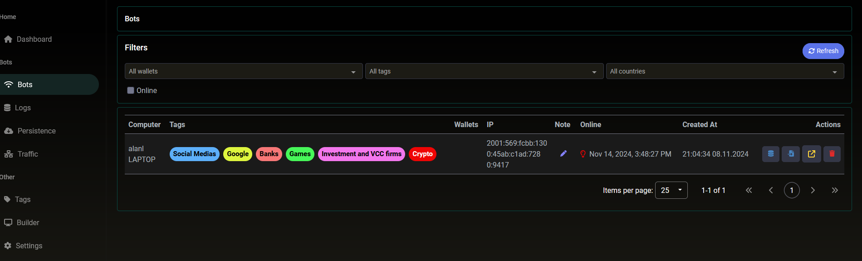Go to last page arrow

[835, 190]
